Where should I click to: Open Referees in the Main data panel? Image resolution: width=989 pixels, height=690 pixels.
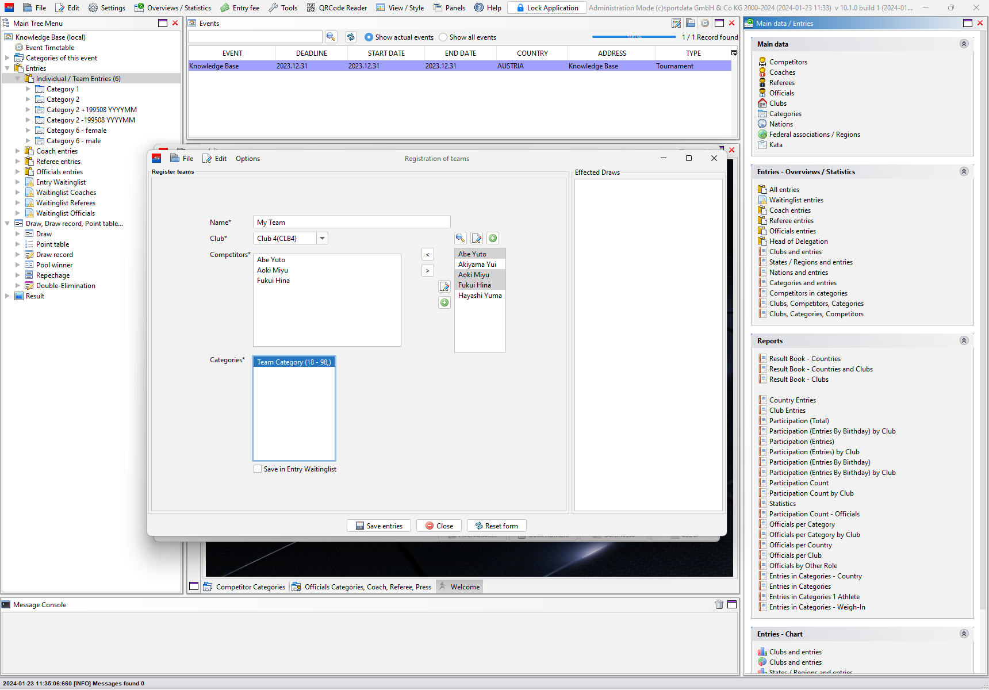[782, 83]
